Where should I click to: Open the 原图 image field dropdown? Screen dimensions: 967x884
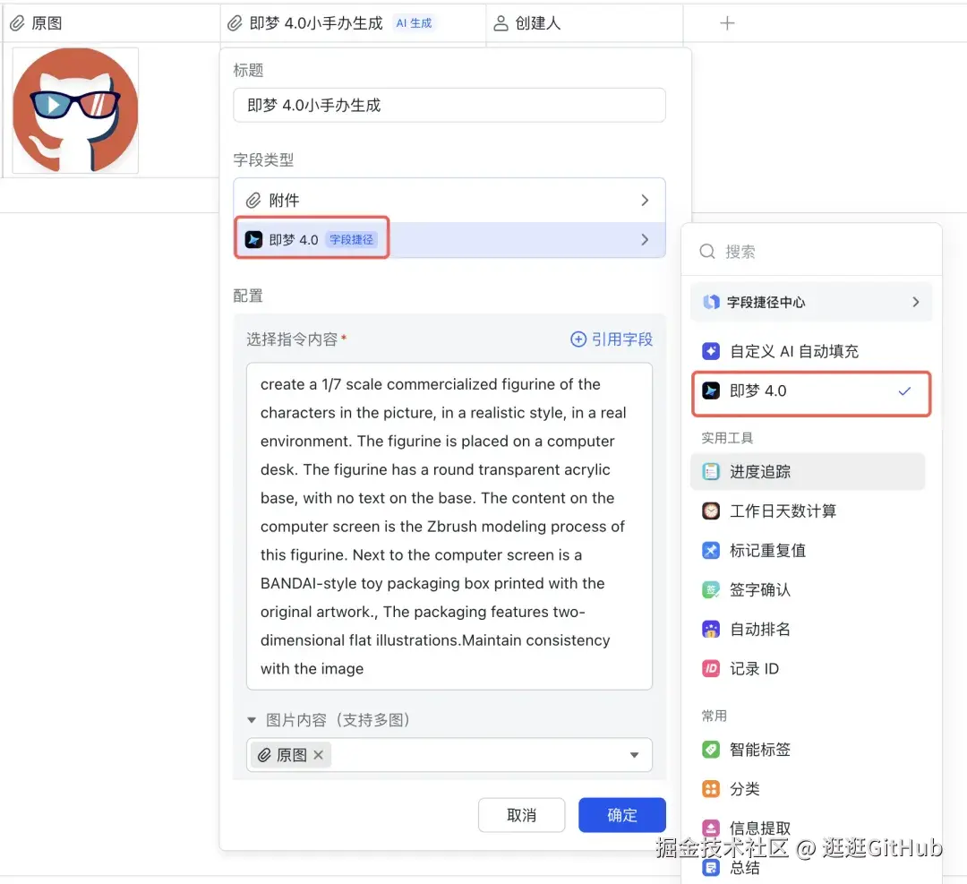636,755
